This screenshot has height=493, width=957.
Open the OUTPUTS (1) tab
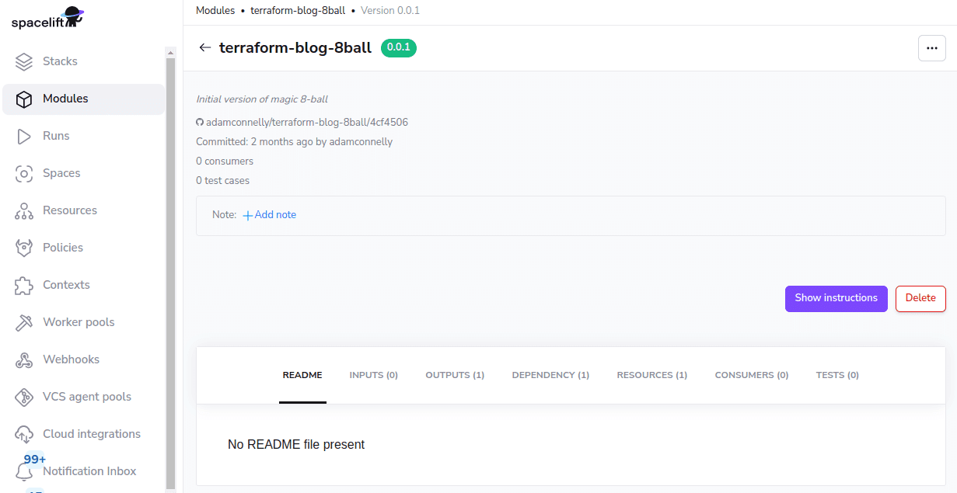click(x=455, y=375)
